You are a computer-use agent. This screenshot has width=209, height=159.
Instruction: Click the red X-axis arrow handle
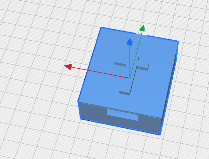(68, 67)
